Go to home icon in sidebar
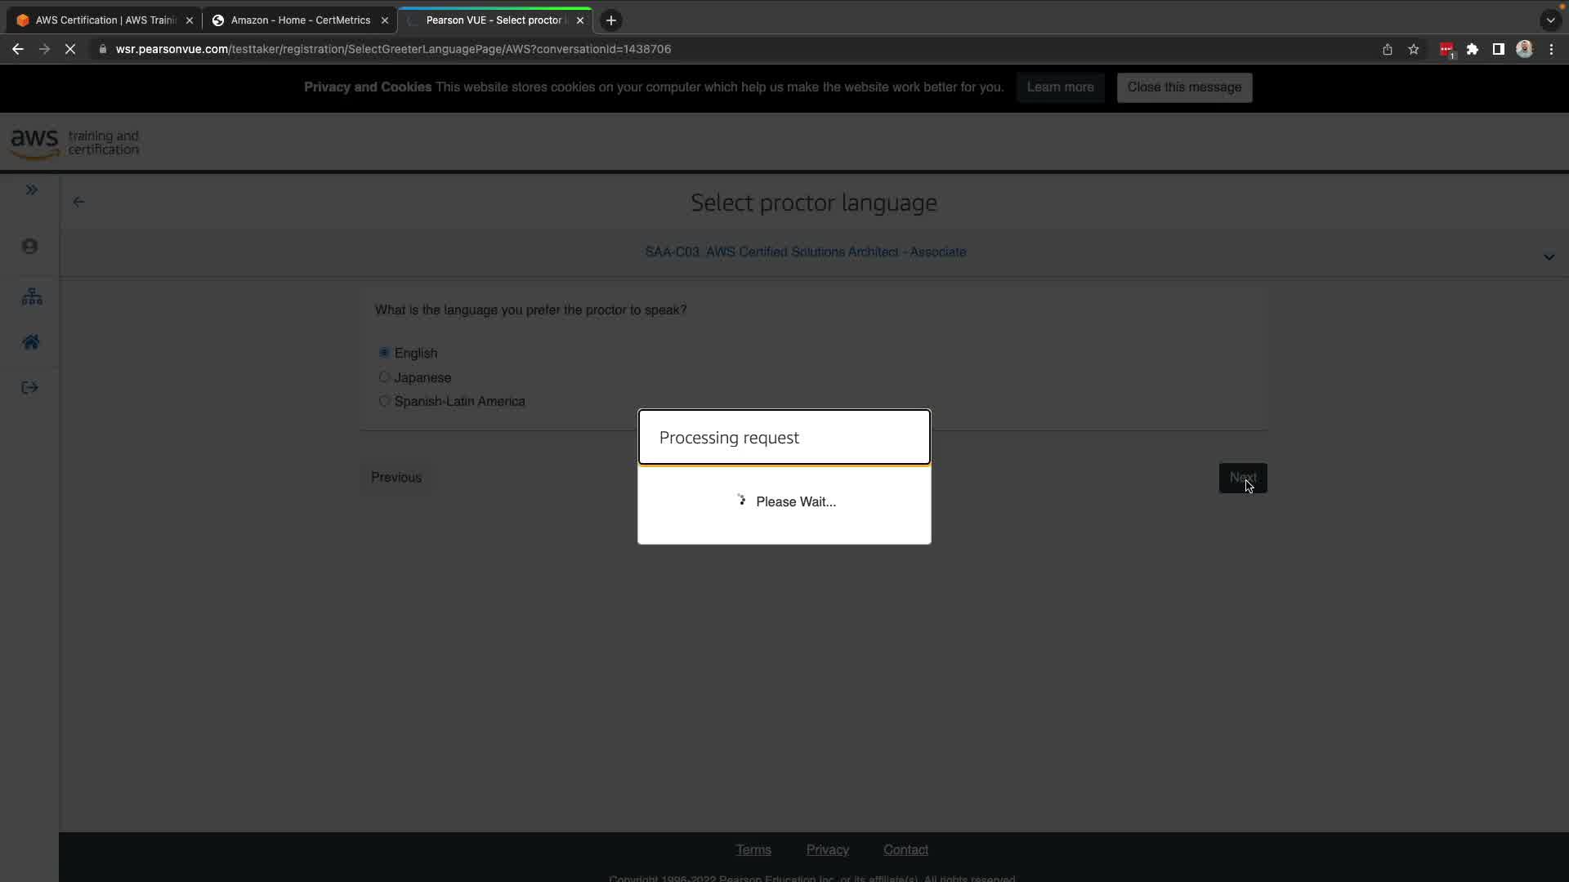This screenshot has width=1569, height=882. pyautogui.click(x=31, y=342)
